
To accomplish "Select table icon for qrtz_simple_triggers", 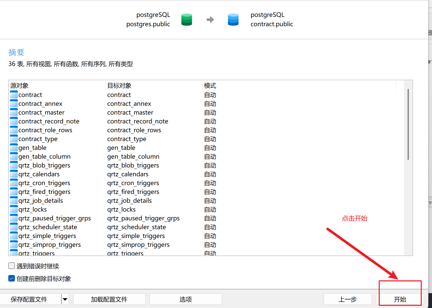I will coord(14,236).
